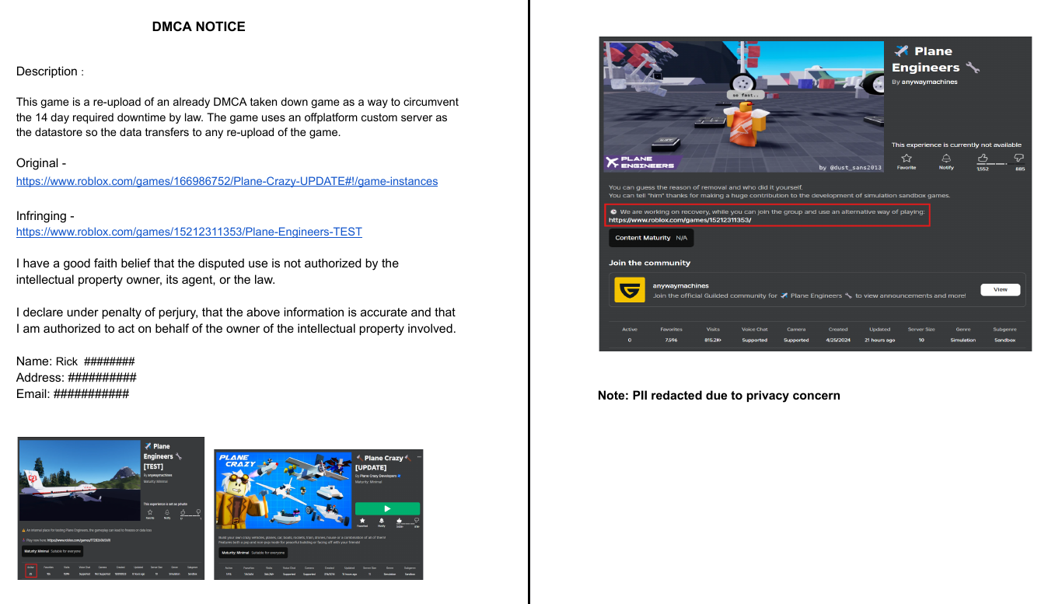Click Maturity: Minimal badge in [TEST] screenshot

point(52,551)
